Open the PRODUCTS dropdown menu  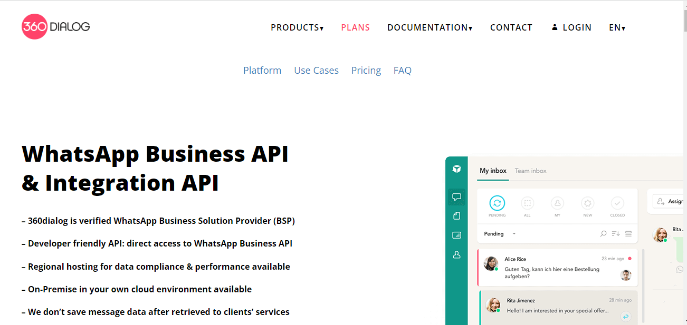pos(297,27)
